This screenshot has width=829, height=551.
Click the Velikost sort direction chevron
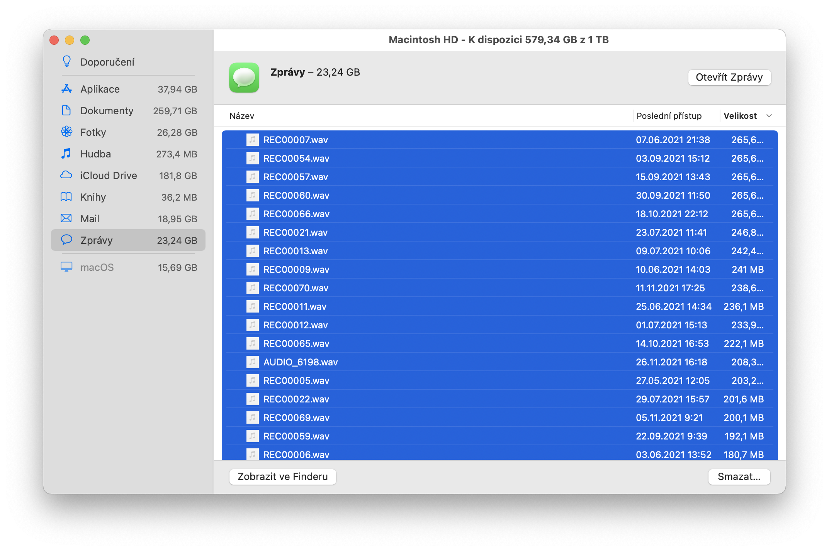[769, 116]
